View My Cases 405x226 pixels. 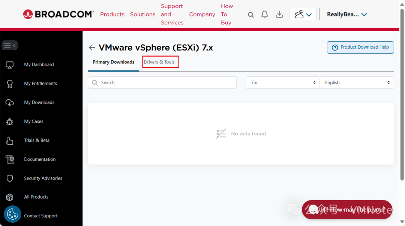pyautogui.click(x=34, y=121)
